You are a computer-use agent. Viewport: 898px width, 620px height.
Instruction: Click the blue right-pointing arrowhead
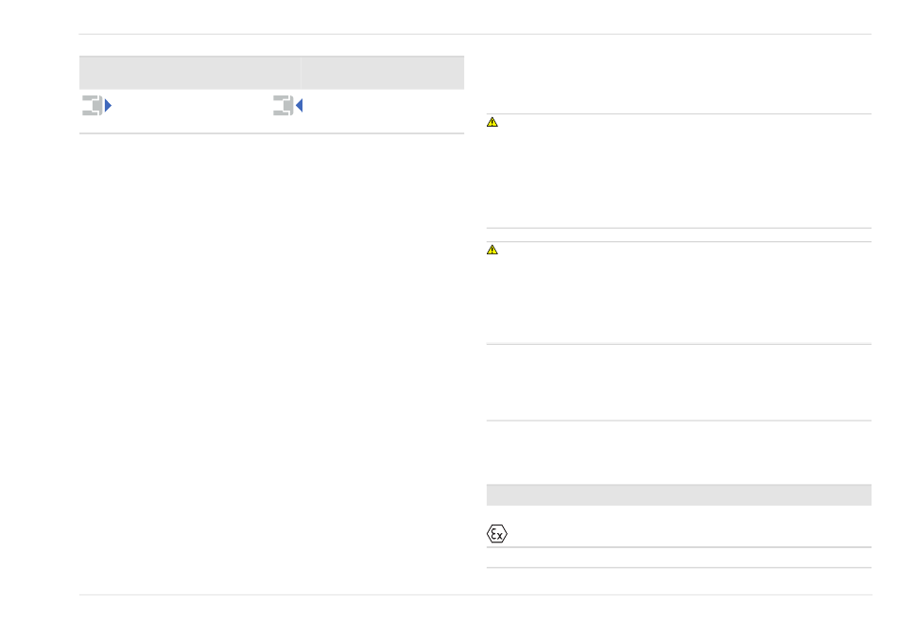click(x=109, y=105)
